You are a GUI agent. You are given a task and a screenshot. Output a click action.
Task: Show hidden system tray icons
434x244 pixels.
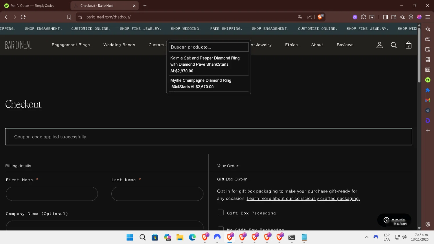tap(367, 237)
